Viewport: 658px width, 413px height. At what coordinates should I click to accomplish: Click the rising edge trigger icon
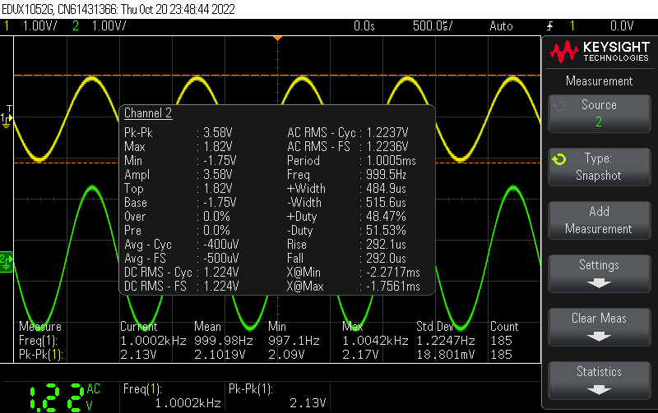tap(558, 25)
